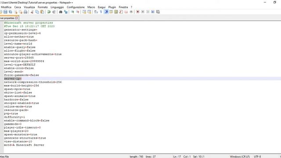Toggle word wrap toolbar button
The height and width of the screenshot is (158, 281).
click(x=96, y=12)
